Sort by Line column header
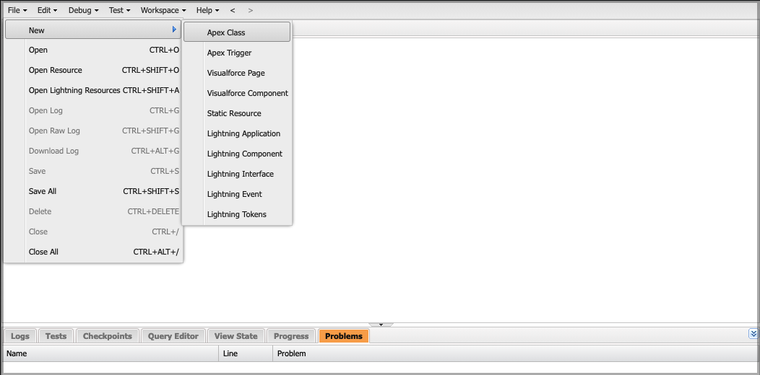 (246, 353)
